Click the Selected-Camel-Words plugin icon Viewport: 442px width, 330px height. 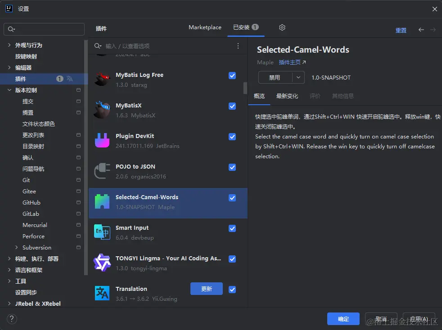click(x=102, y=201)
